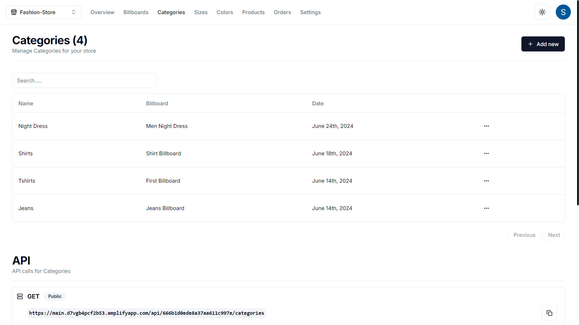The width and height of the screenshot is (579, 325).
Task: Click the Tshirts category name
Action: point(27,181)
